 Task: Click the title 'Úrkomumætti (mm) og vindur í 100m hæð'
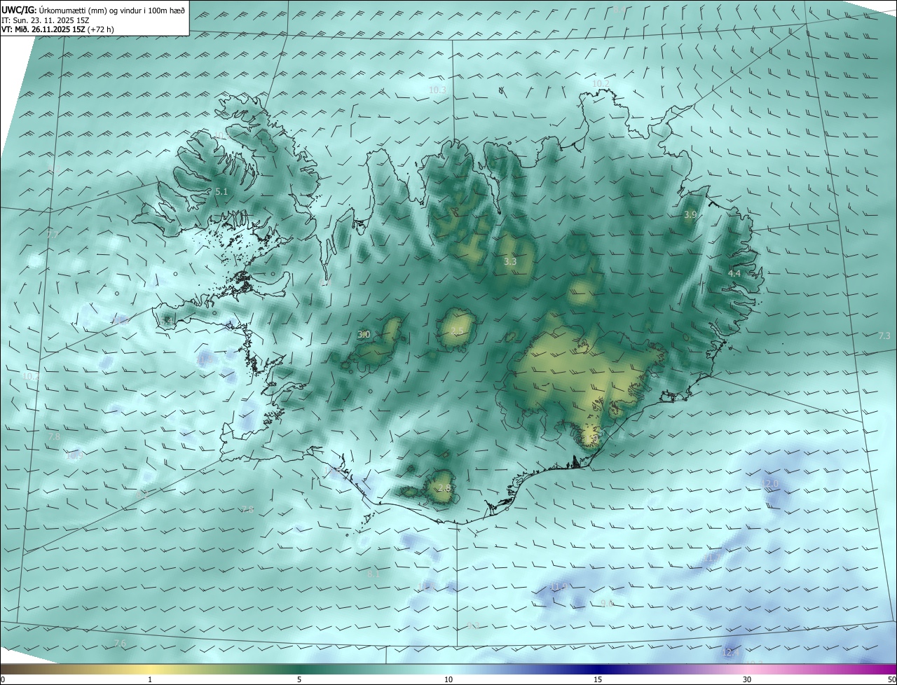113,9
